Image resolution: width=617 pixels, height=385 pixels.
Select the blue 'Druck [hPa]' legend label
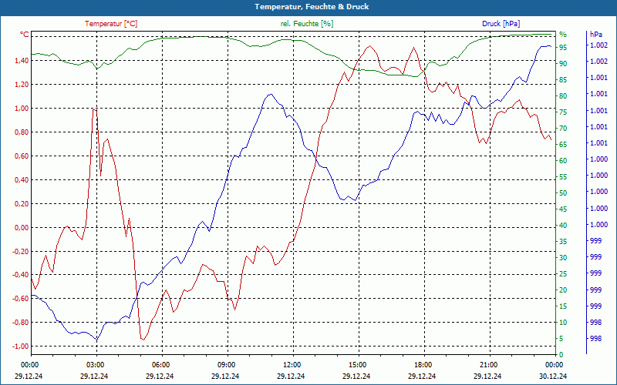tap(501, 24)
